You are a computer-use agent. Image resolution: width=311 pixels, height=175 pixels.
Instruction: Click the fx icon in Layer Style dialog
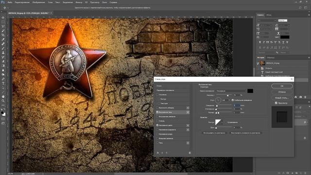(x=158, y=153)
